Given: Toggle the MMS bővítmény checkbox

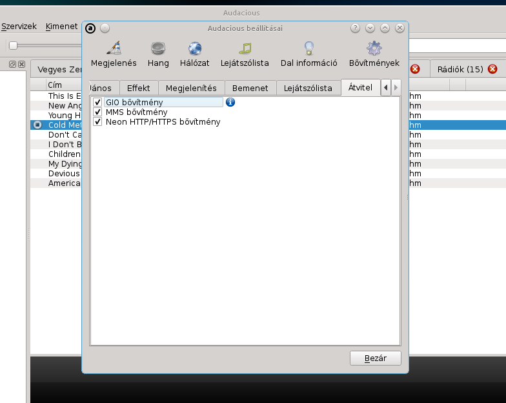Looking at the screenshot, I should click(97, 112).
